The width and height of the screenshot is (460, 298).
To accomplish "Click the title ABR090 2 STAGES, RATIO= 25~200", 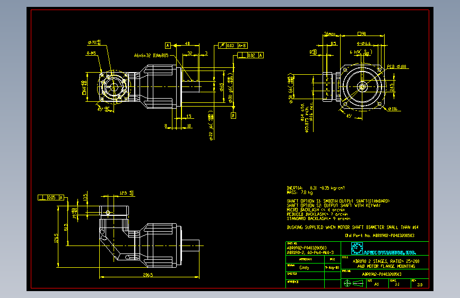I will tap(386, 261).
